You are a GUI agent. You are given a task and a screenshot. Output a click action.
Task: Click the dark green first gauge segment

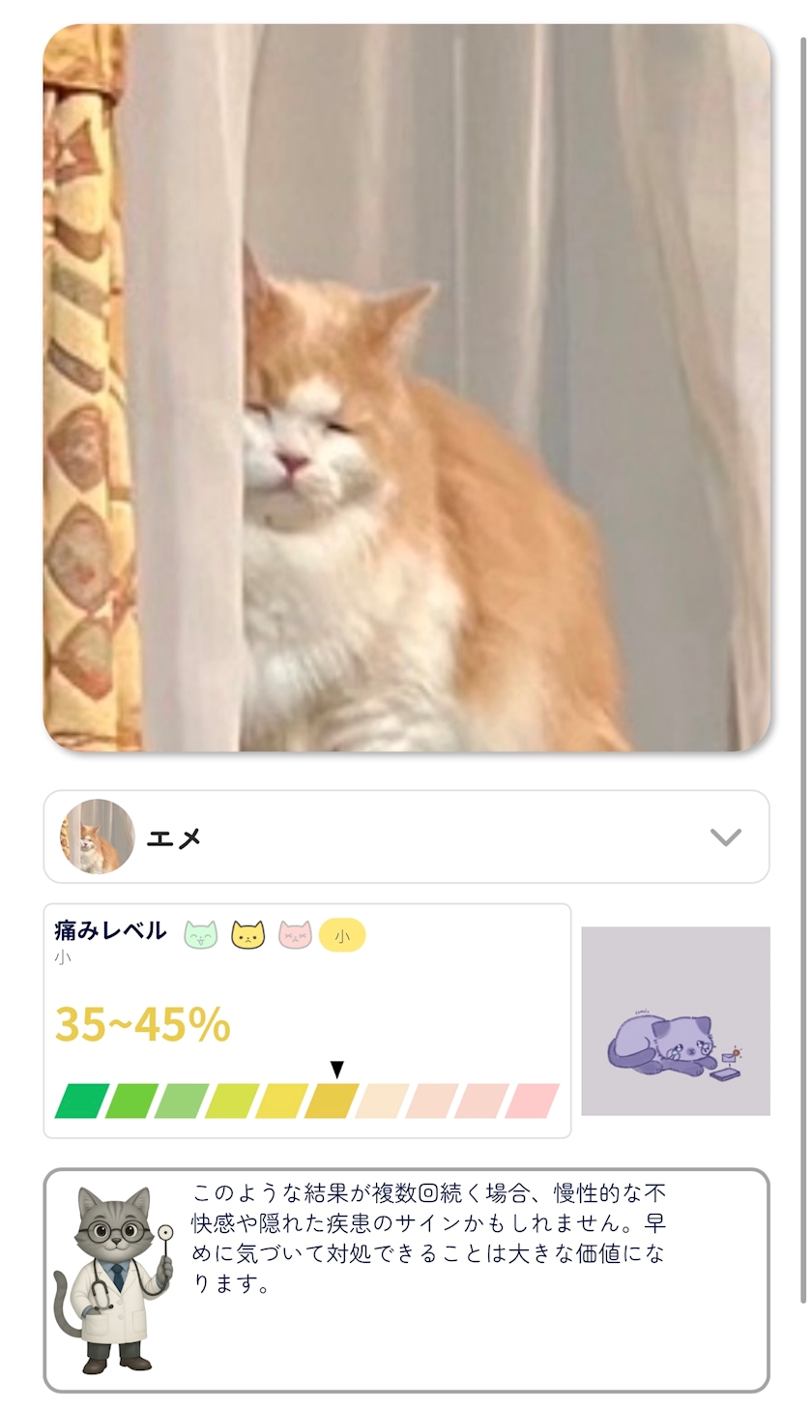pyautogui.click(x=82, y=1101)
